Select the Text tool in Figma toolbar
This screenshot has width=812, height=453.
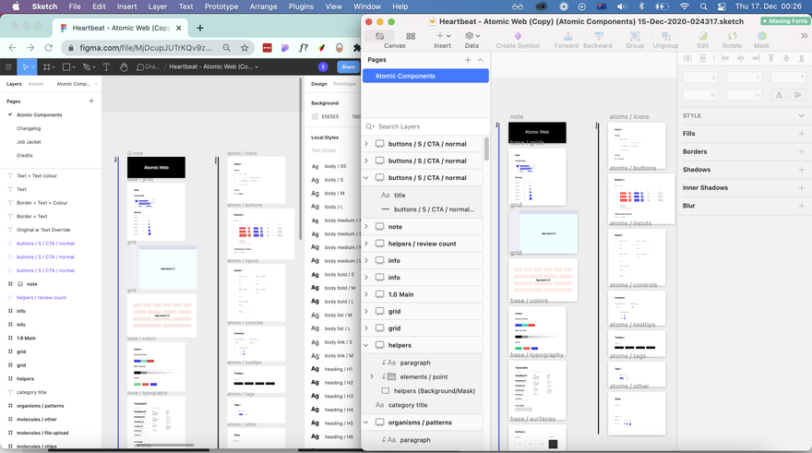pos(106,66)
